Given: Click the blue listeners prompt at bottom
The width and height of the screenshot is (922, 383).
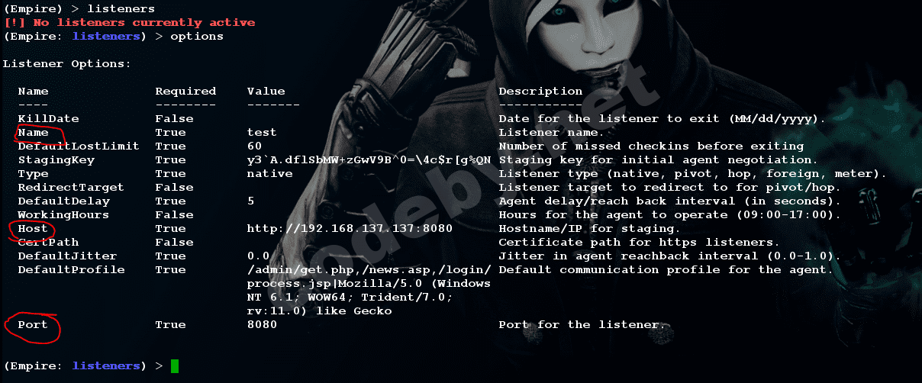Looking at the screenshot, I should pyautogui.click(x=106, y=366).
